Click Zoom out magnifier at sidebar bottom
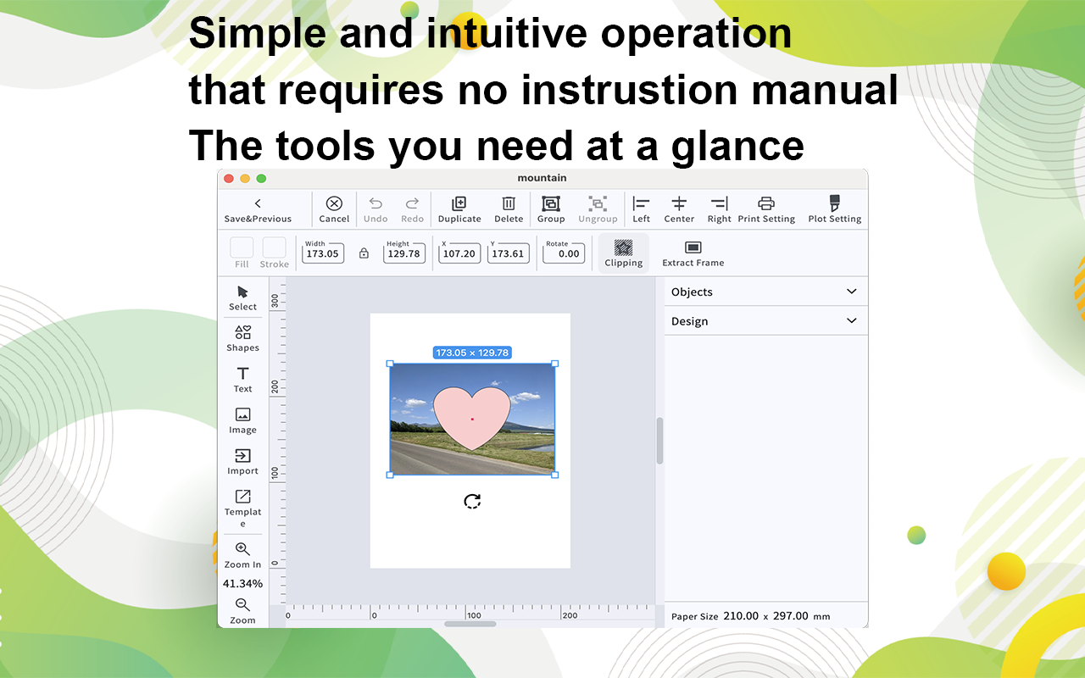This screenshot has height=678, width=1085. pyautogui.click(x=242, y=605)
